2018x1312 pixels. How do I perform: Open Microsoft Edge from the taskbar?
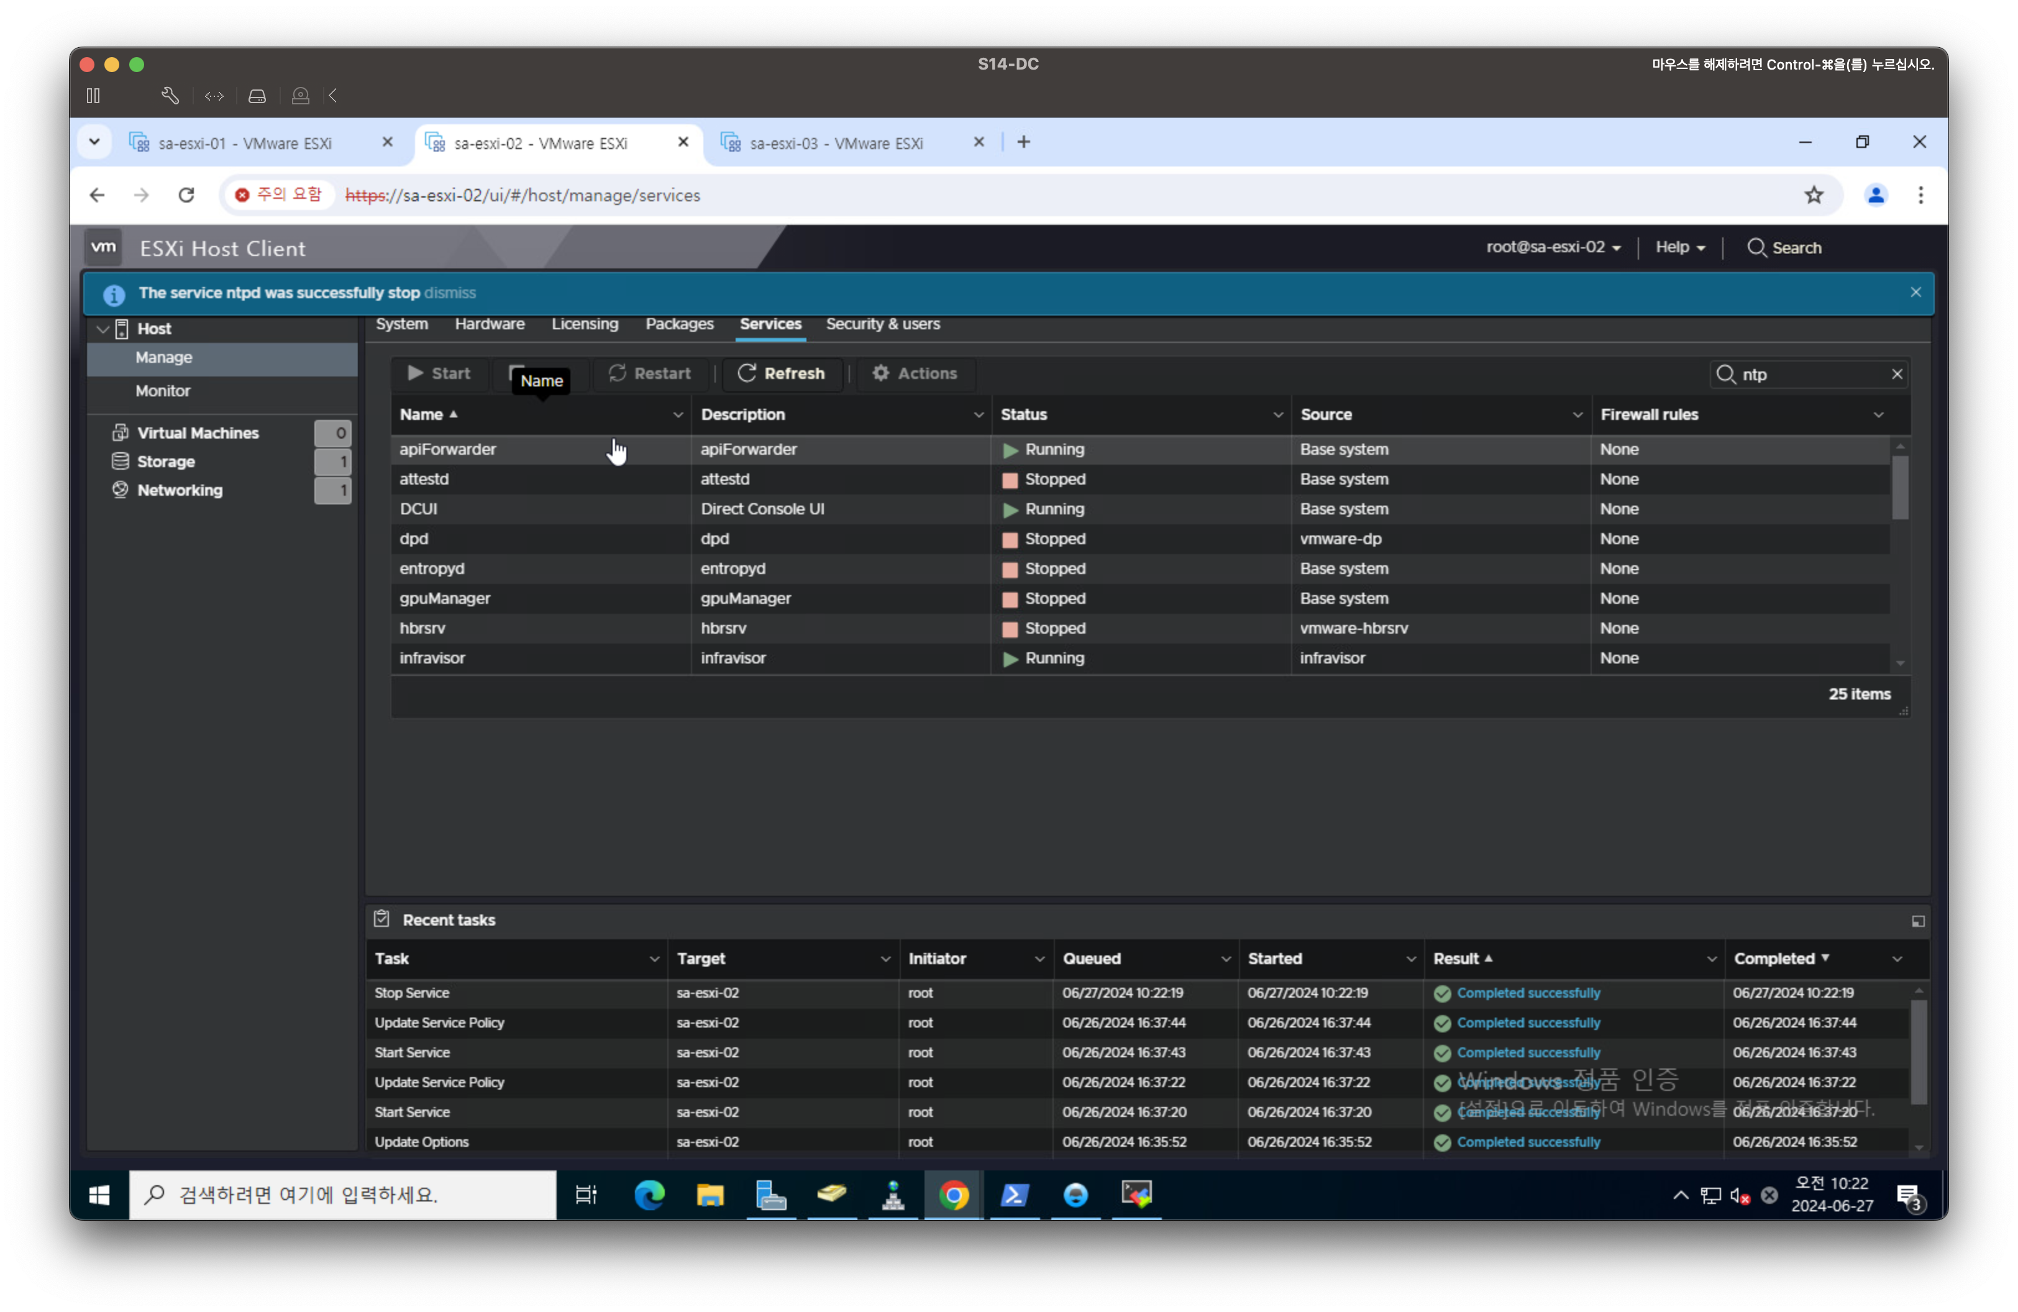[649, 1195]
